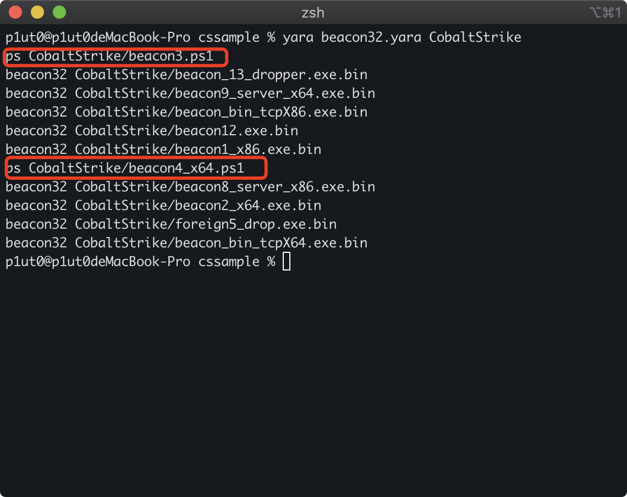Maximize terminal with green button
Screen dimensions: 627x497
click(59, 13)
